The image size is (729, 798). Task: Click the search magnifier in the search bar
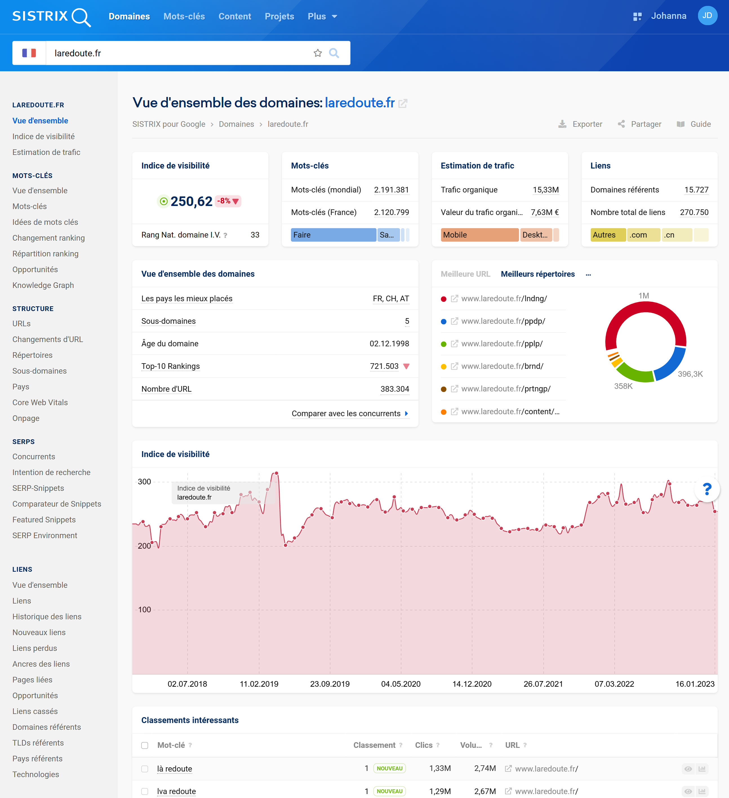click(x=334, y=53)
